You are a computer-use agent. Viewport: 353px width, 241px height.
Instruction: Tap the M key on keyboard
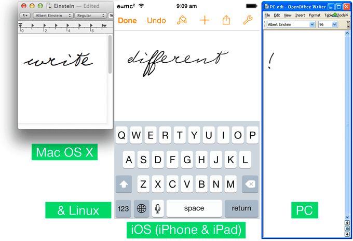(x=230, y=184)
